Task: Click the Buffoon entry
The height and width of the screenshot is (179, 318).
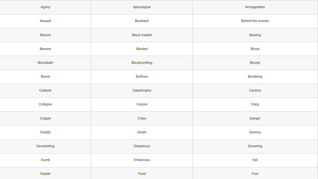Action: point(142,76)
